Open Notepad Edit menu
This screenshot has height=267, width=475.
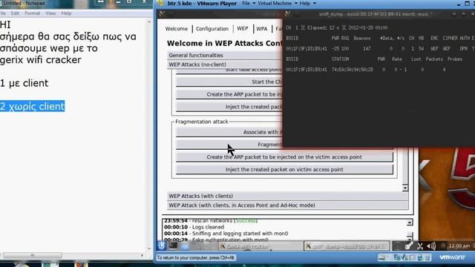click(15, 13)
